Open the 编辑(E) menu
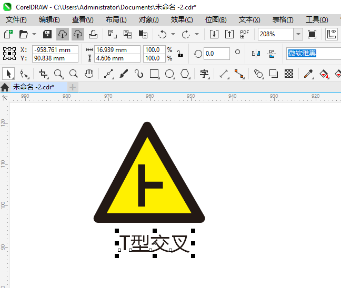Viewport: 341px width, 288px height. pyautogui.click(x=49, y=20)
